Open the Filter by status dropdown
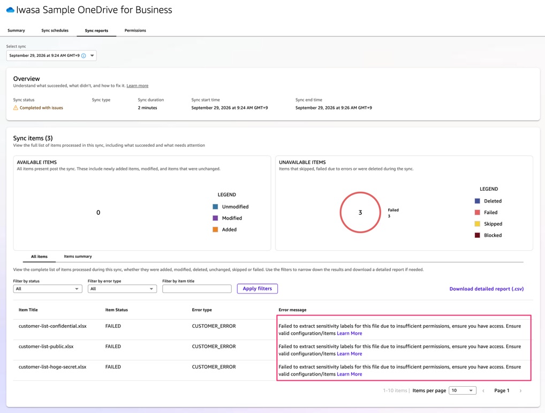The width and height of the screenshot is (545, 413). 48,289
